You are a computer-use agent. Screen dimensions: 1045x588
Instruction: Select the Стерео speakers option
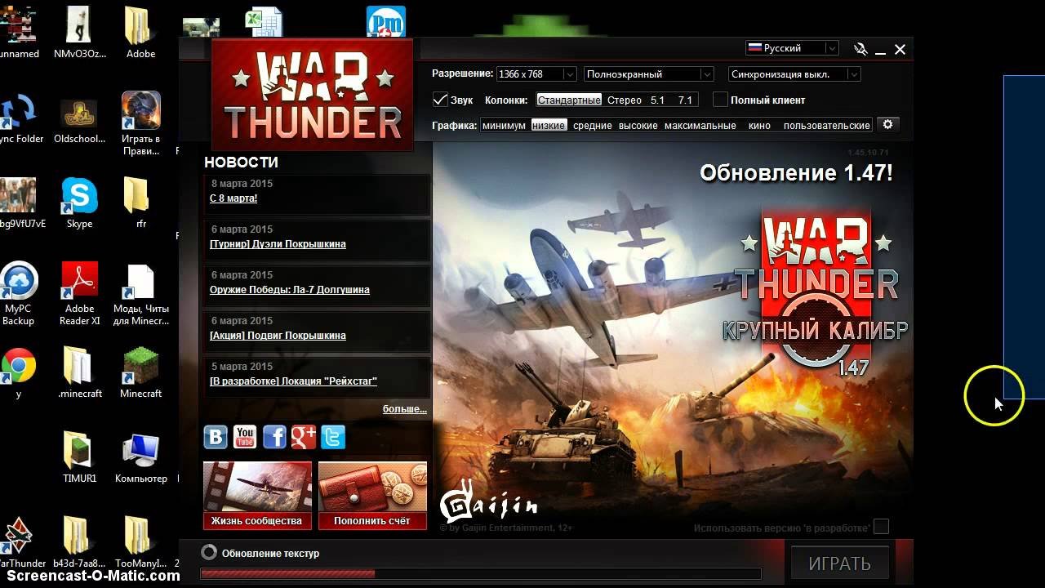coord(625,100)
